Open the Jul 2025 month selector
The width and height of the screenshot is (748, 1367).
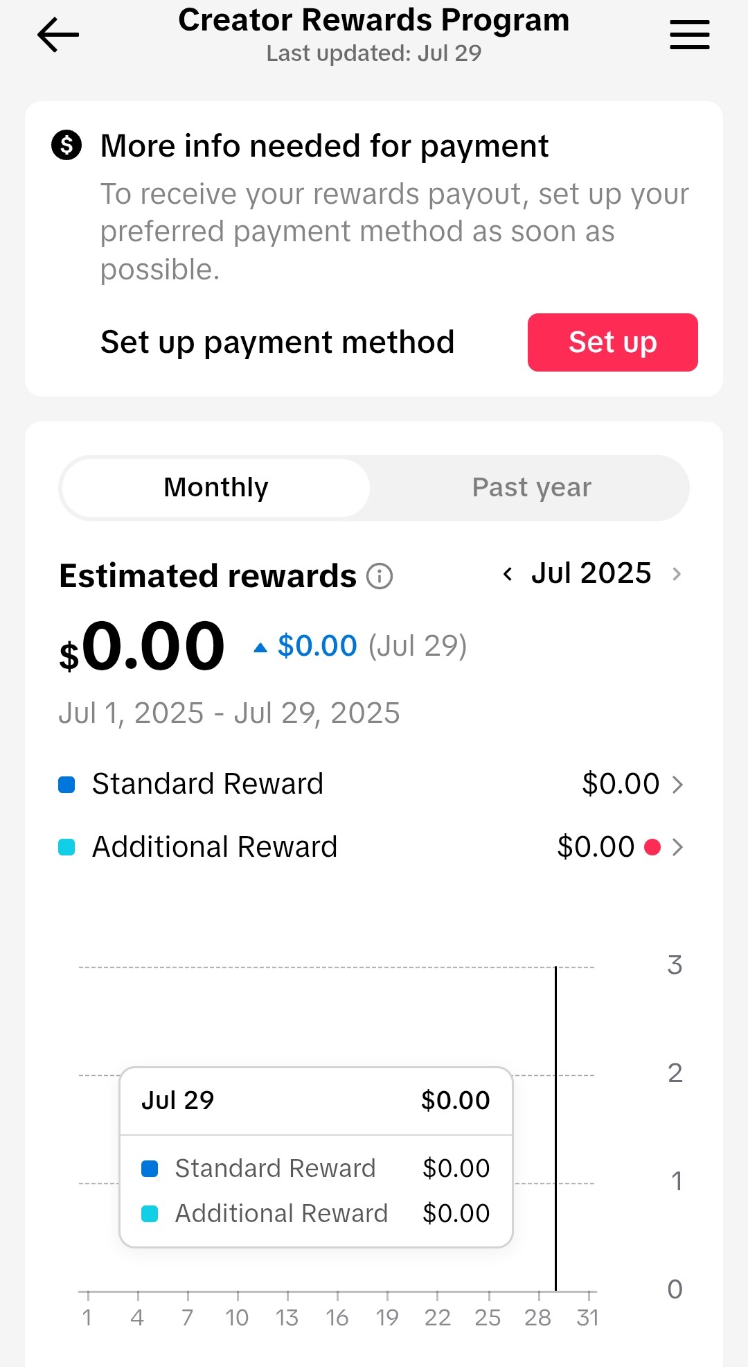[591, 573]
